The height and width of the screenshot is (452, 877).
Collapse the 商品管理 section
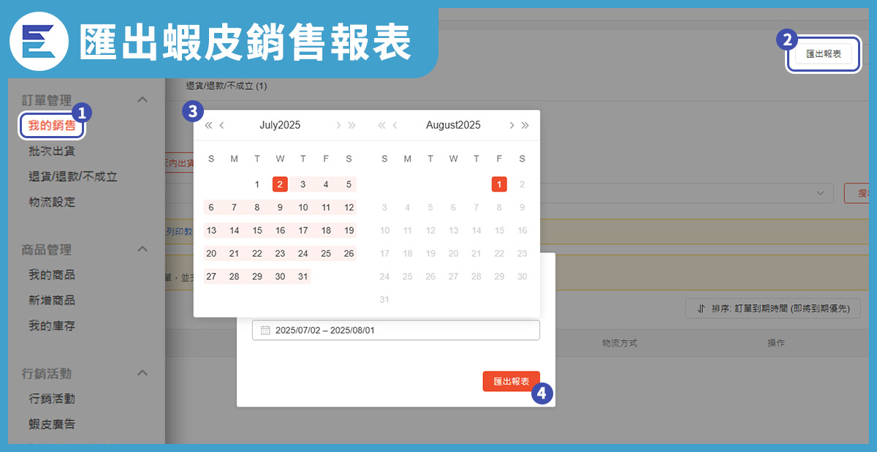click(143, 249)
